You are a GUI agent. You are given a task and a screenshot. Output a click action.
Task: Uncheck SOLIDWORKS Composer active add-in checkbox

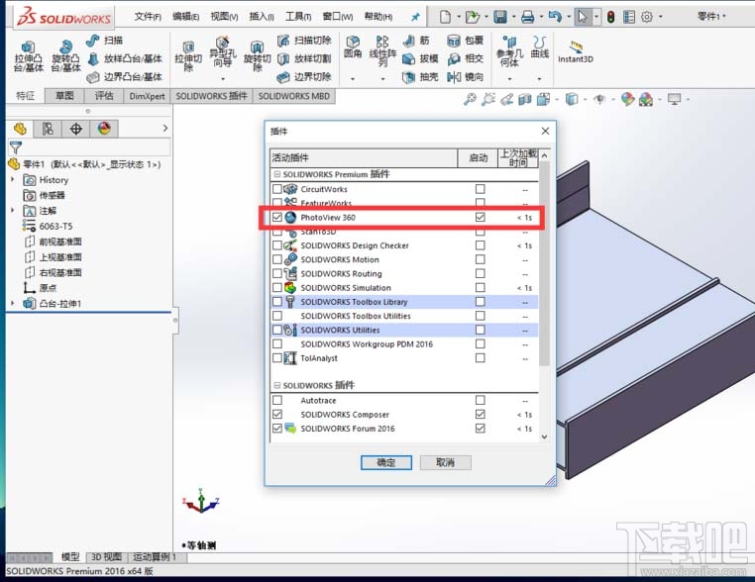(x=277, y=414)
